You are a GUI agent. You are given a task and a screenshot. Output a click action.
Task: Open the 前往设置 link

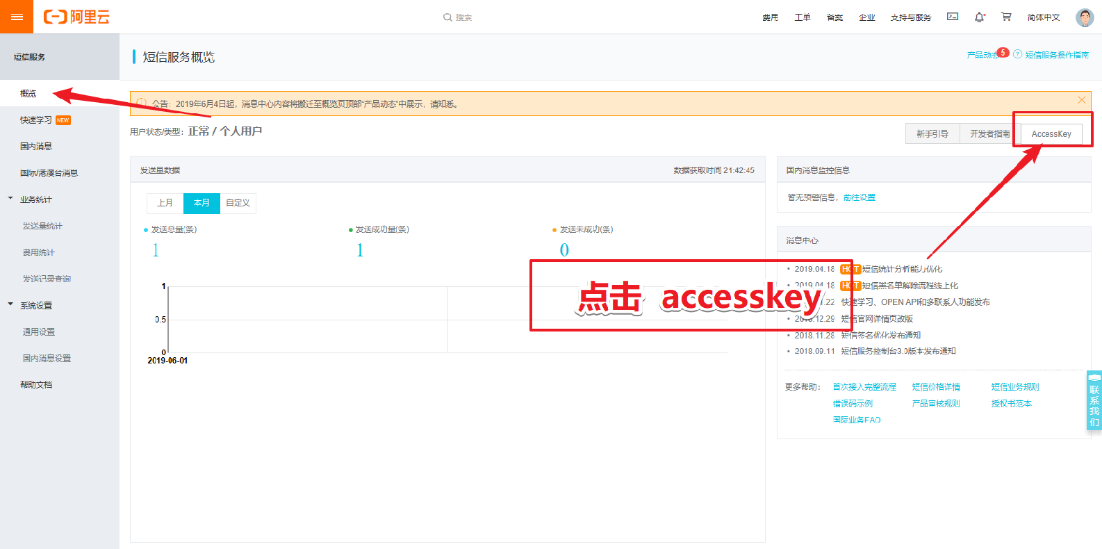point(860,197)
